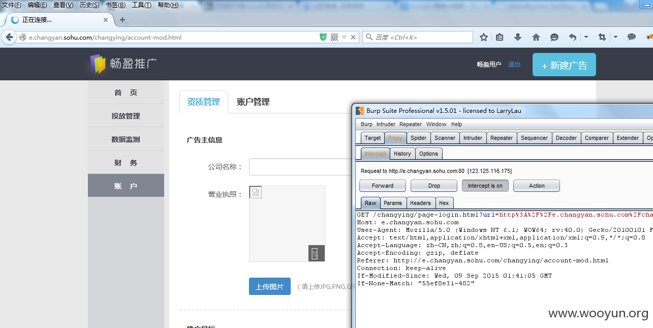Viewport: 653px width, 328px height.
Task: Open the Intruder menu in Burp menu bar
Action: (386, 124)
